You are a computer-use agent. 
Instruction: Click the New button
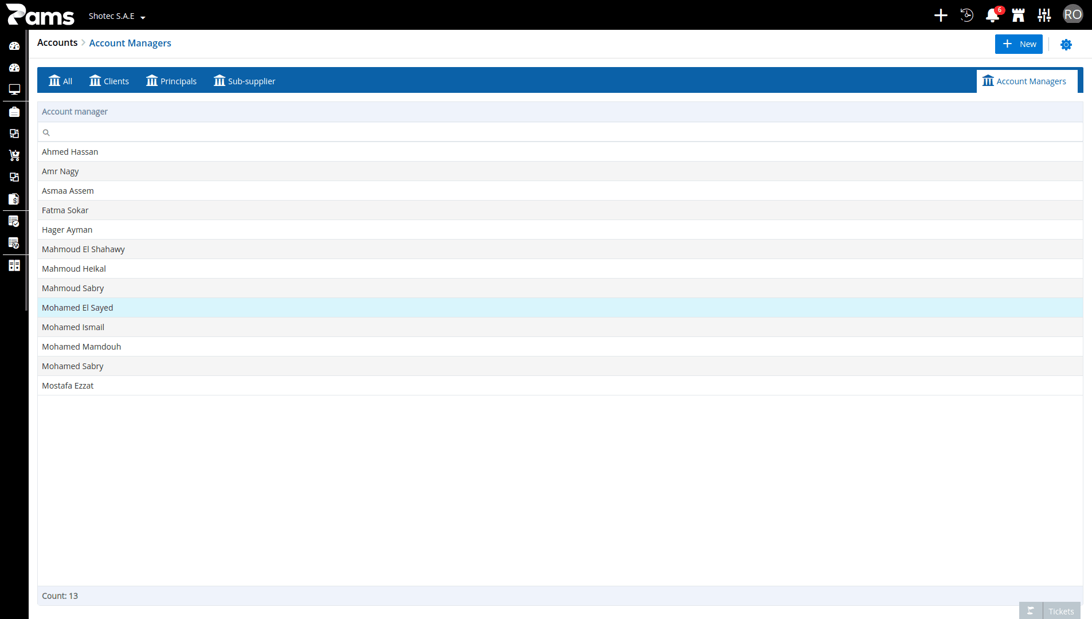1019,44
